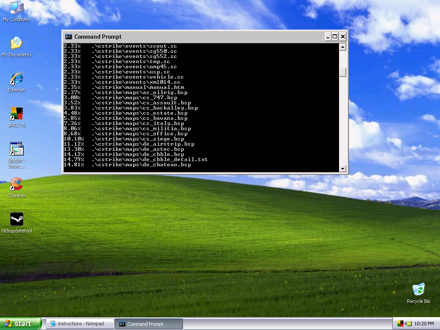Click the line cstrike\maps\cs_backalley.bsp
This screenshot has width=440, height=330.
[x=144, y=108]
